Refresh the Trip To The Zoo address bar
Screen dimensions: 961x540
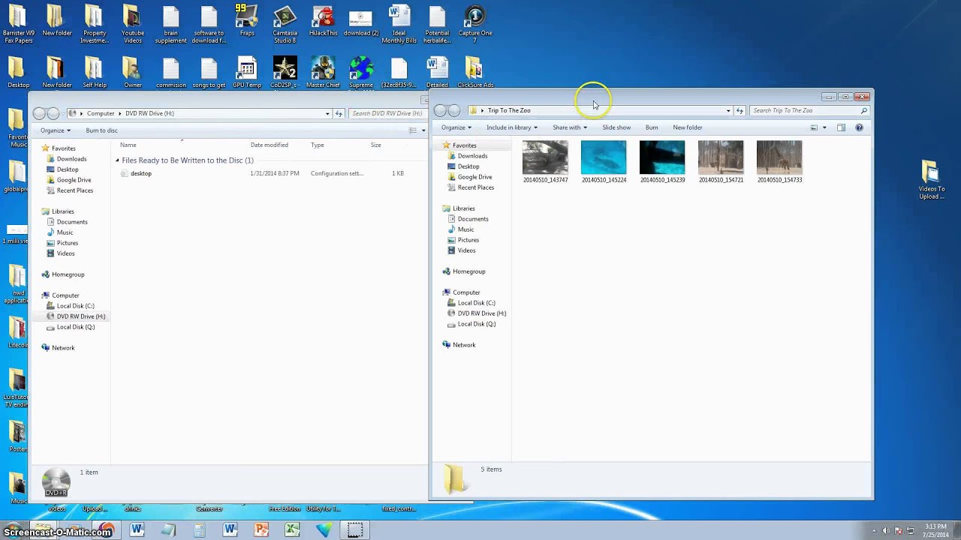click(740, 110)
